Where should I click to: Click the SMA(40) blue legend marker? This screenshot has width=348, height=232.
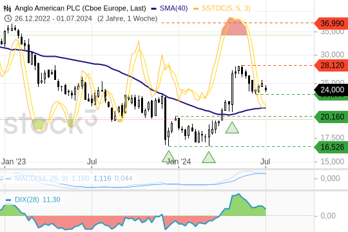pos(154,9)
